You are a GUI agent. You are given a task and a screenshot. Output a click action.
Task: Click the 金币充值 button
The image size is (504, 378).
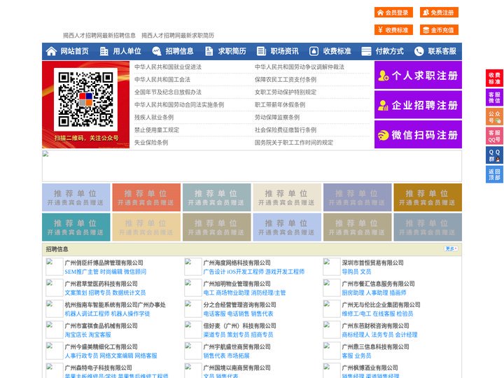click(439, 30)
